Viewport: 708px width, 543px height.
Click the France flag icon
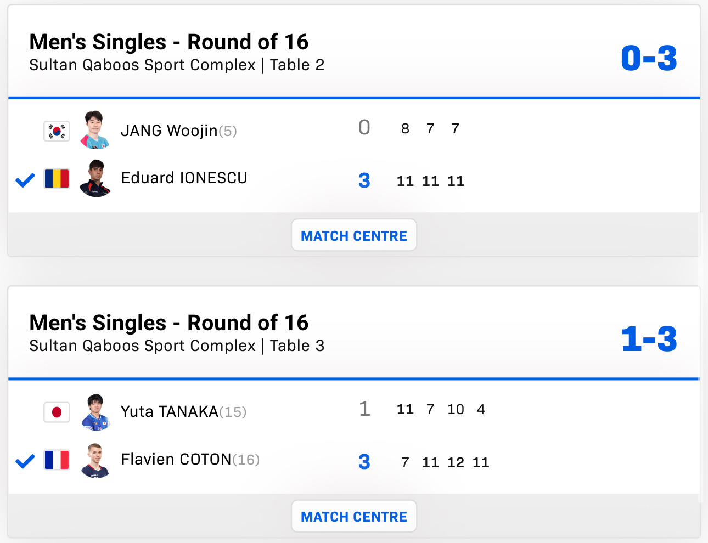pos(57,460)
